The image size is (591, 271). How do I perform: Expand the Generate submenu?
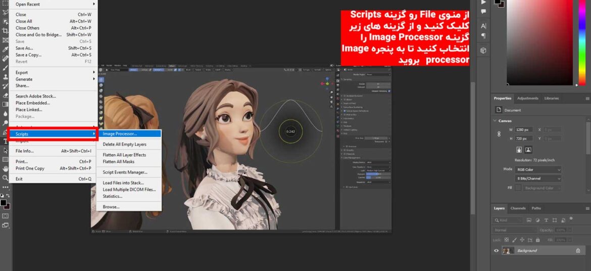[x=53, y=79]
